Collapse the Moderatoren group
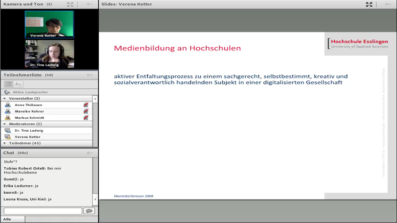The height and width of the screenshot is (223, 397). click(5, 124)
